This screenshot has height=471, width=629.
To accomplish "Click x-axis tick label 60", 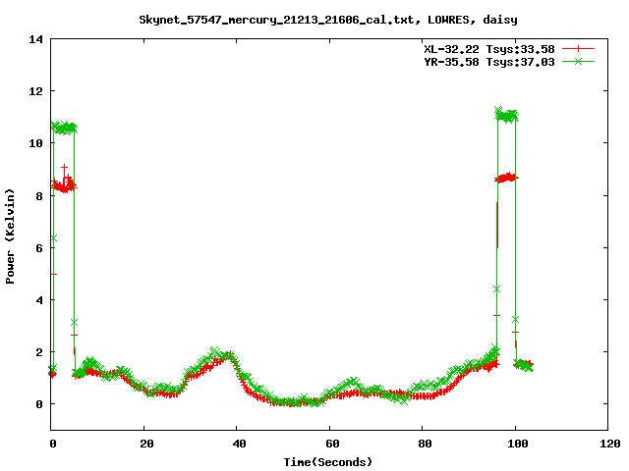I will tap(332, 444).
